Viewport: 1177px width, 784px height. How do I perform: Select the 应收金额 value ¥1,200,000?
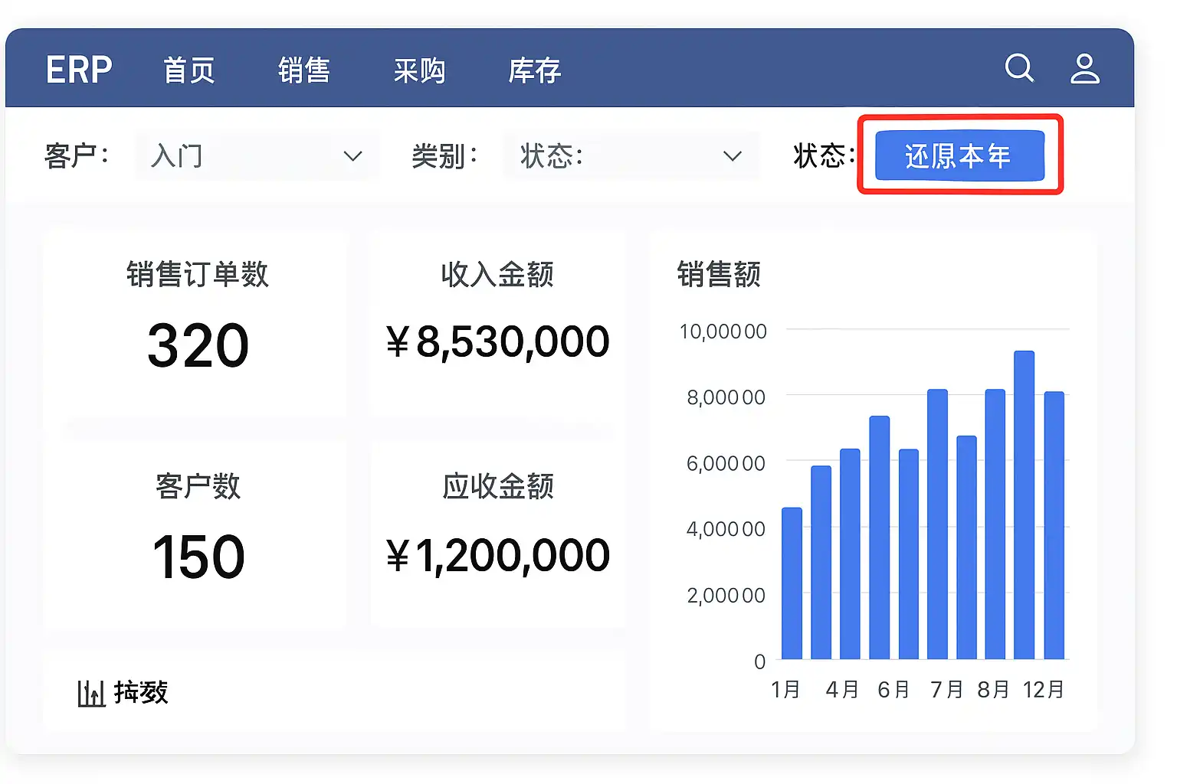click(498, 555)
